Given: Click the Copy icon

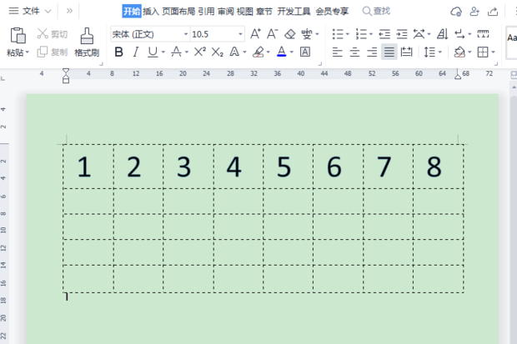Looking at the screenshot, I should click(43, 52).
